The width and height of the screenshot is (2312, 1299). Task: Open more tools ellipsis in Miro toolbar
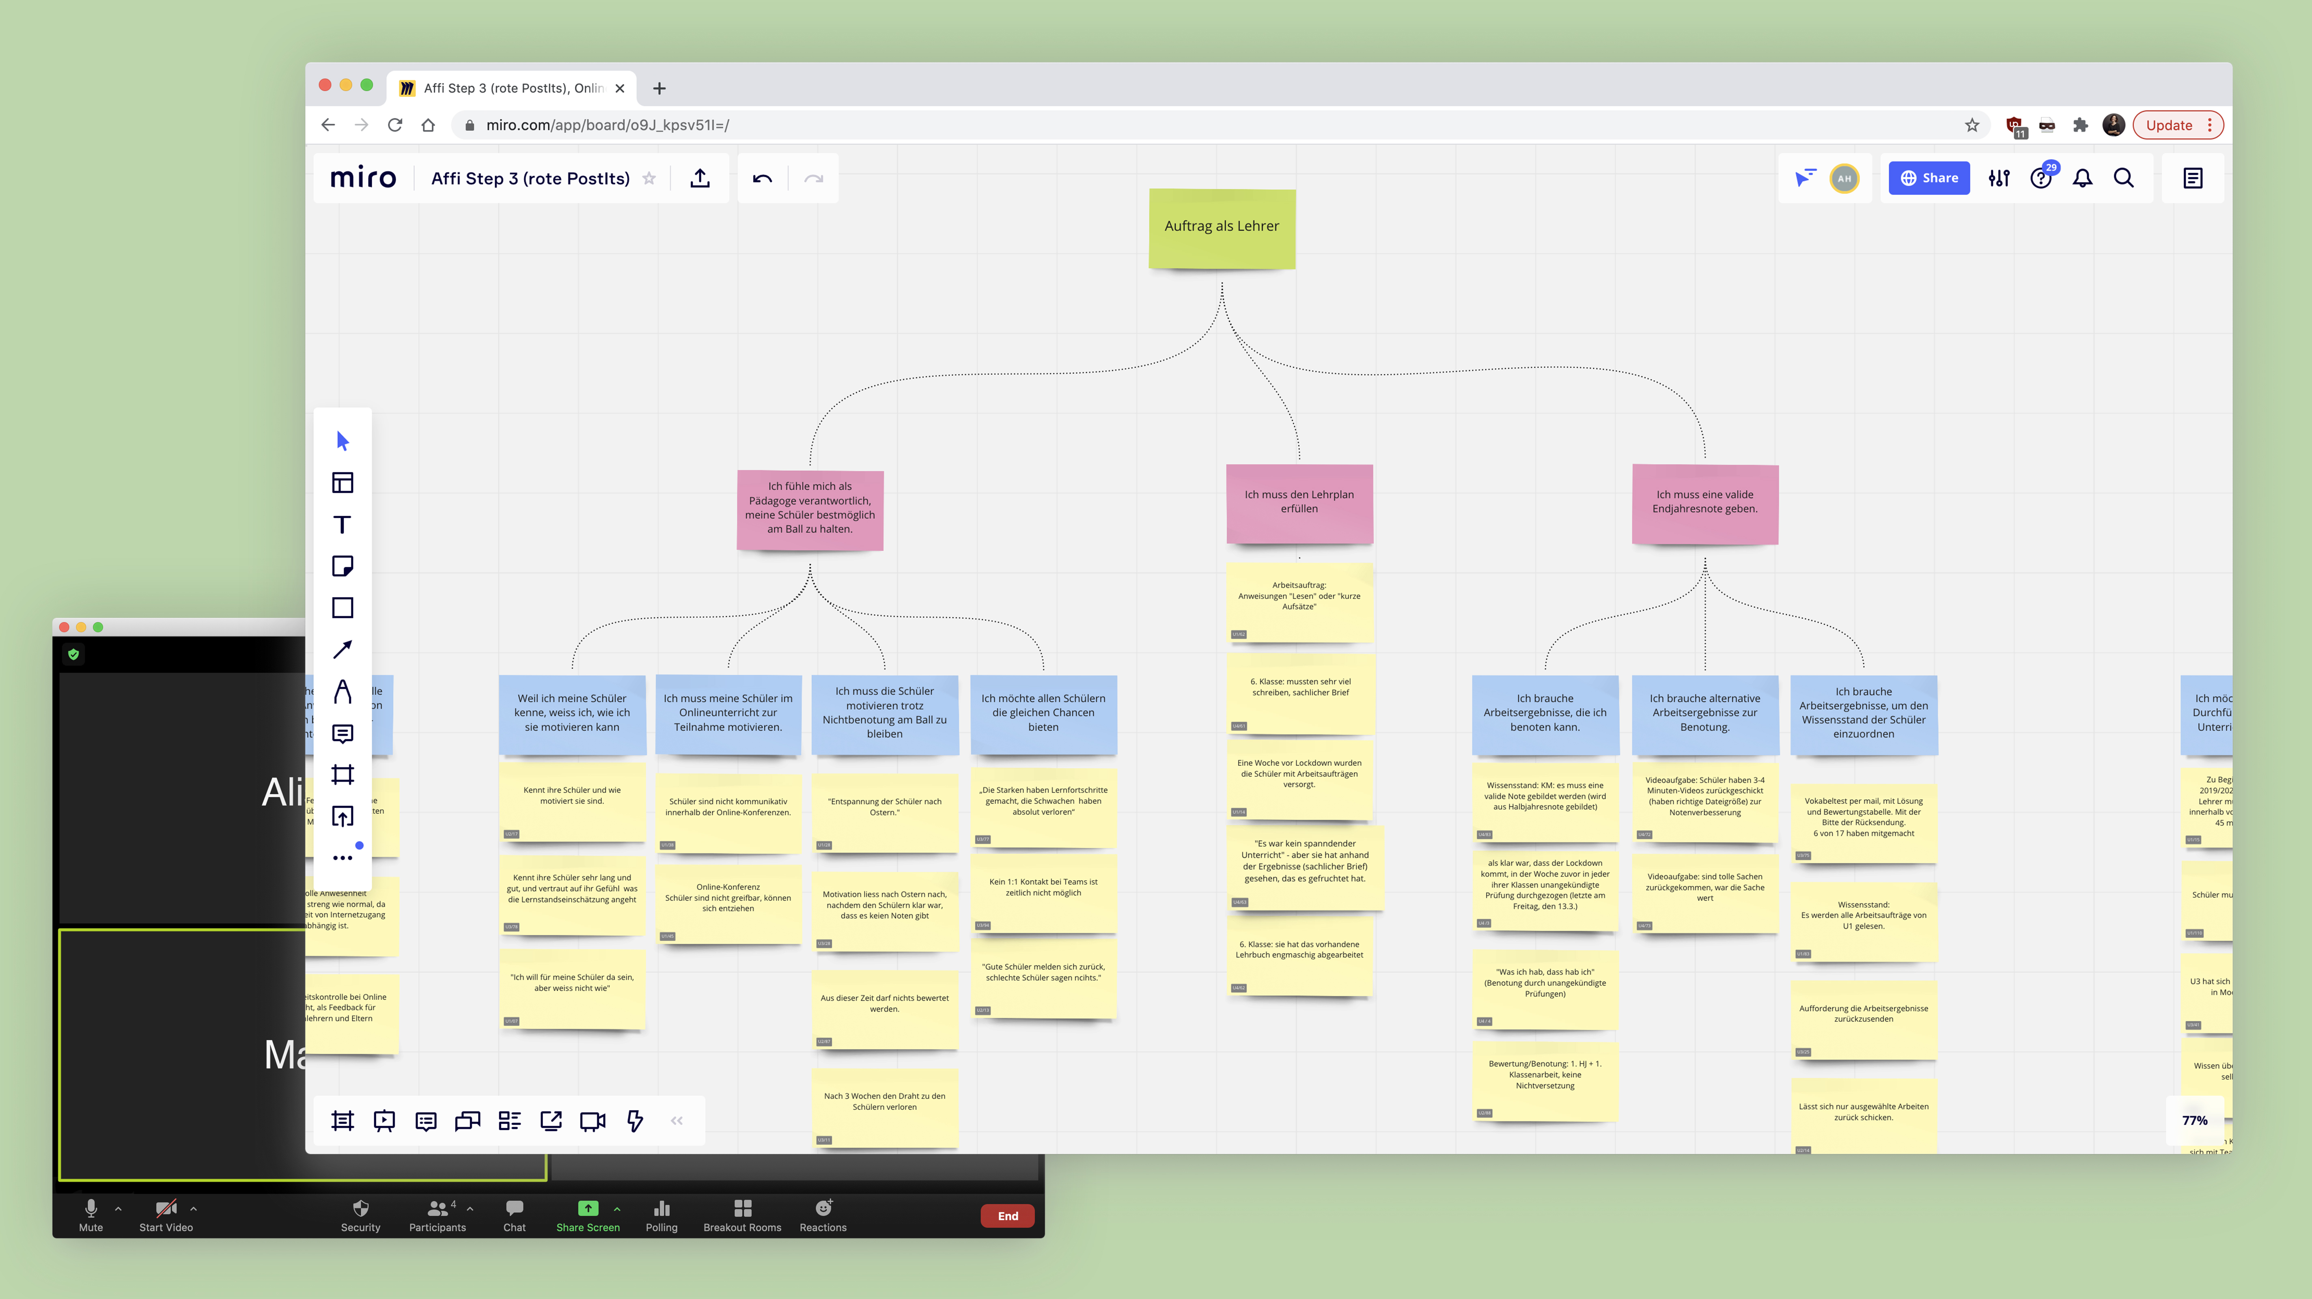point(342,857)
